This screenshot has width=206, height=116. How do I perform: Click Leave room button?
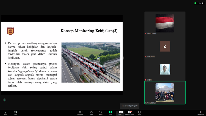point(201,113)
